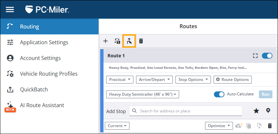Open the Heavy Duty Semitrailer vehicle dropdown
Screen dimensions: 278x134
tap(143, 94)
